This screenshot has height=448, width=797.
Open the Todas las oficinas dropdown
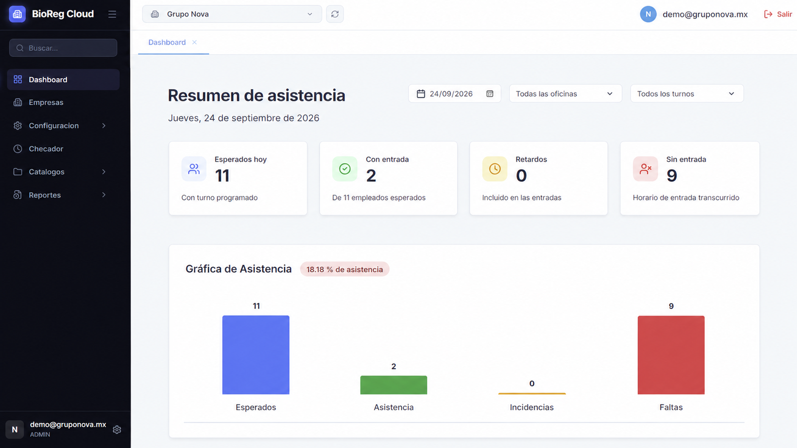(565, 94)
